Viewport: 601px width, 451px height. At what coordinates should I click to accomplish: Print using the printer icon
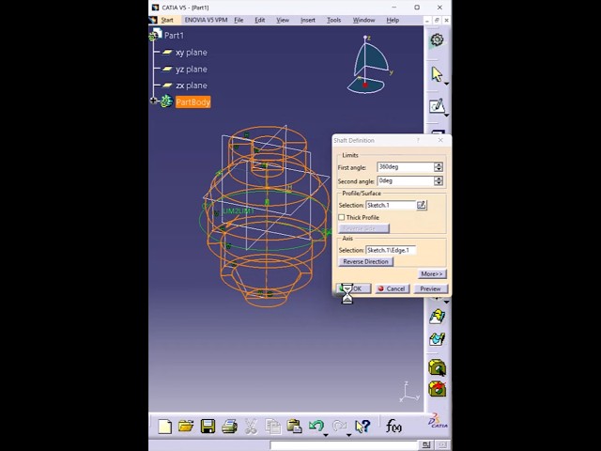click(x=229, y=427)
